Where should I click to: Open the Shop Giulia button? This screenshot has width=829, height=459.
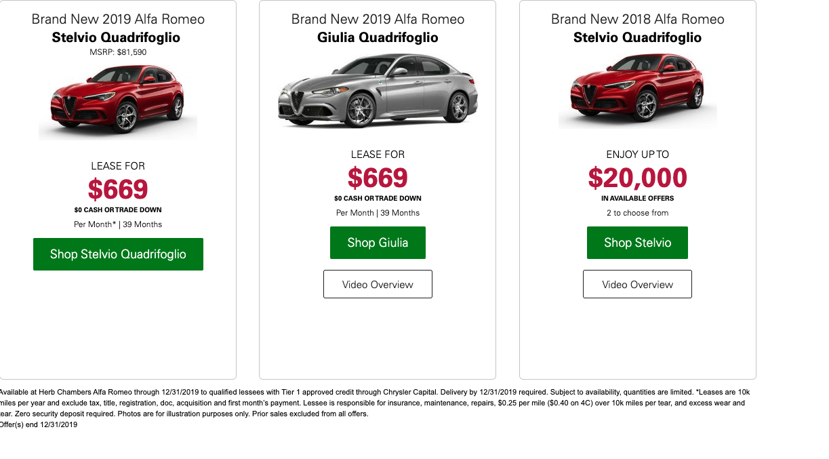(x=378, y=243)
